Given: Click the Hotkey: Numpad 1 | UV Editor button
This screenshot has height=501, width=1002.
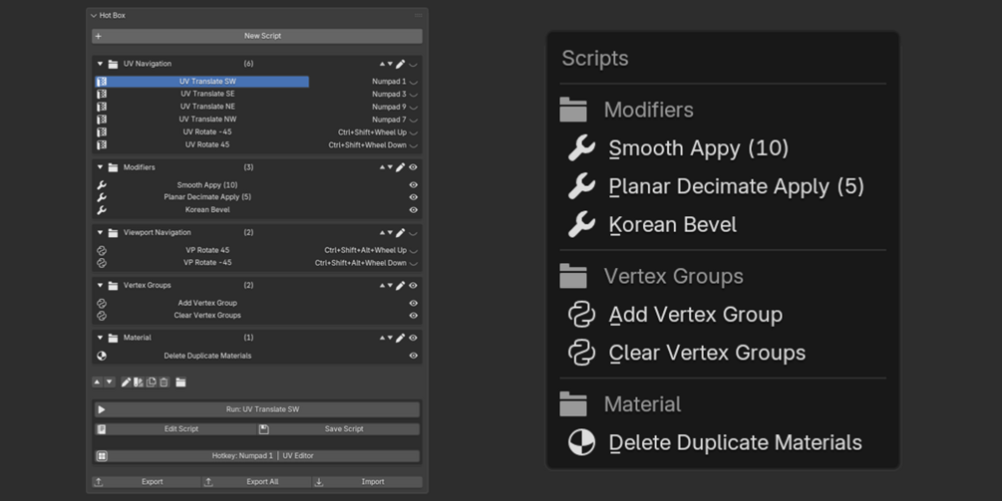Looking at the screenshot, I should tap(257, 456).
